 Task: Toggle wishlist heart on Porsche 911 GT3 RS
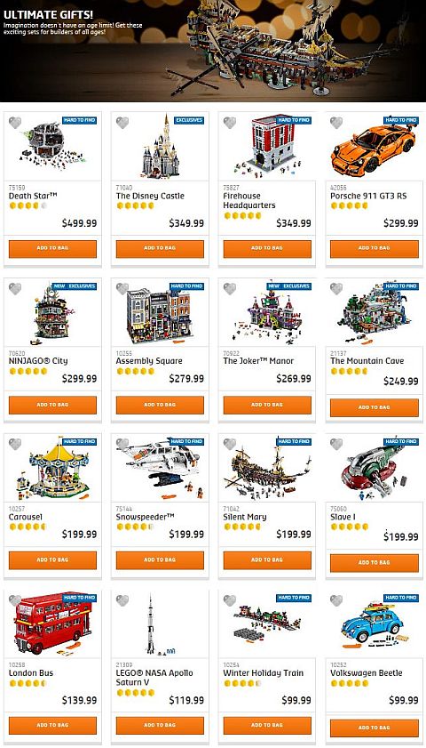(x=336, y=123)
